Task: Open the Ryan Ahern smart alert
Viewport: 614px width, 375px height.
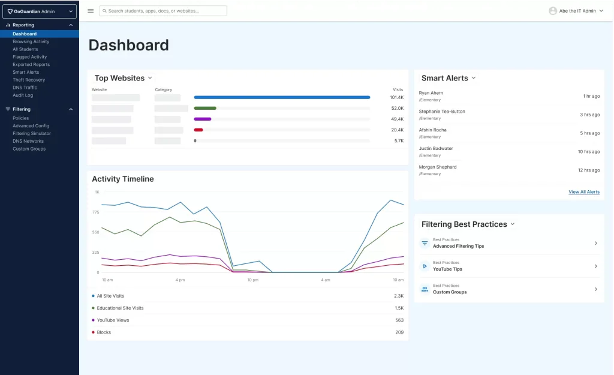Action: 509,96
